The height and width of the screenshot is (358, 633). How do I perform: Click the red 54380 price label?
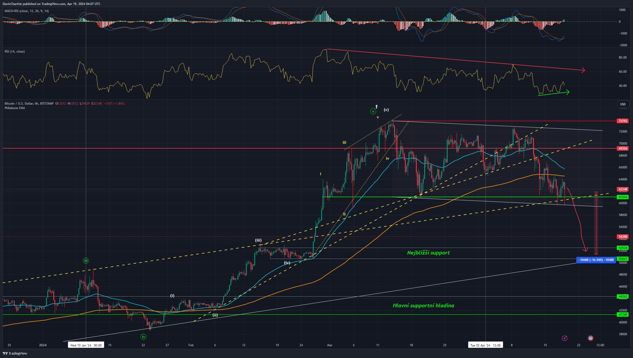tap(623, 236)
